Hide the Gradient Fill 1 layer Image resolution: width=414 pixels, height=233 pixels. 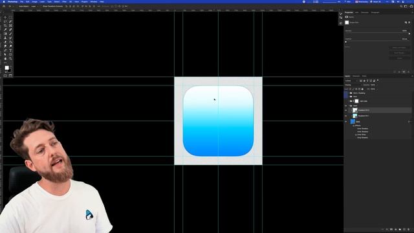point(346,116)
